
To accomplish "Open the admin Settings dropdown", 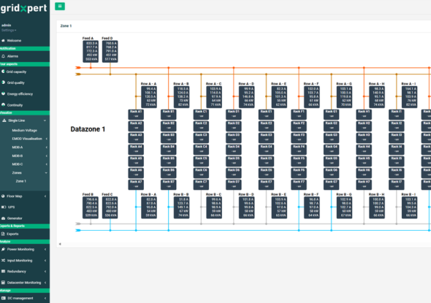I will coord(9,30).
